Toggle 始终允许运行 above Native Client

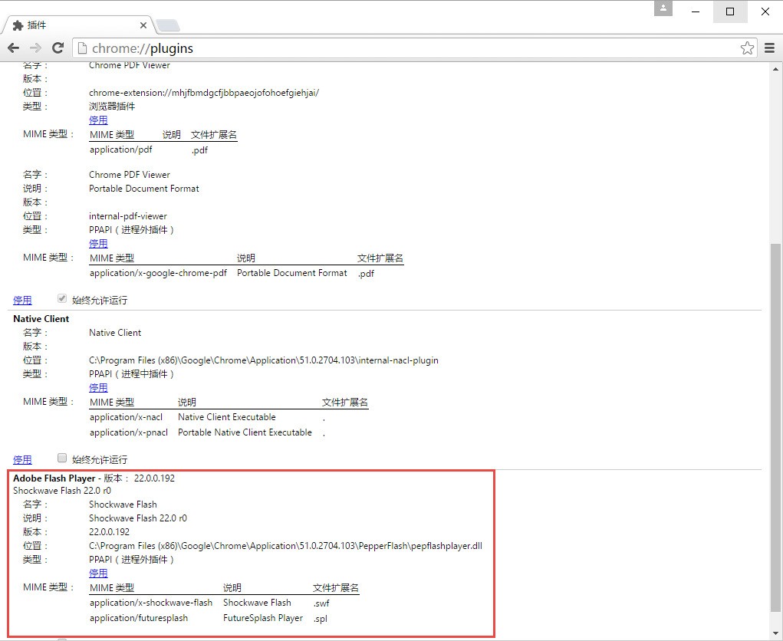[x=62, y=298]
